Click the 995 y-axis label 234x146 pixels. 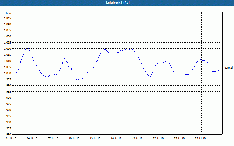coord(9,79)
